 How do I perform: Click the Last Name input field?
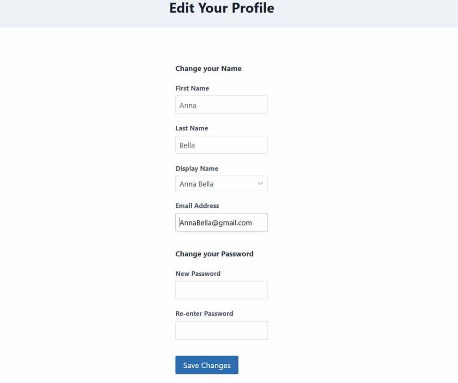tap(221, 145)
